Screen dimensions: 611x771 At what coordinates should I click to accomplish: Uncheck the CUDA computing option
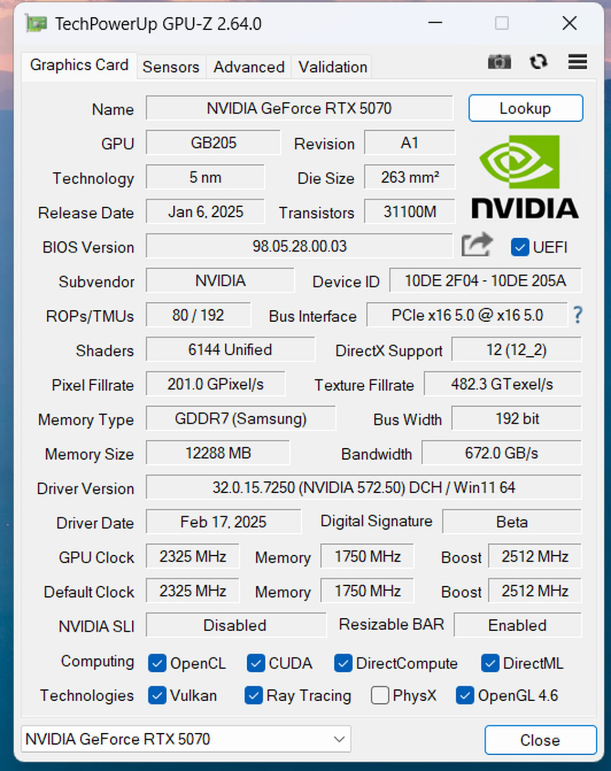[256, 663]
